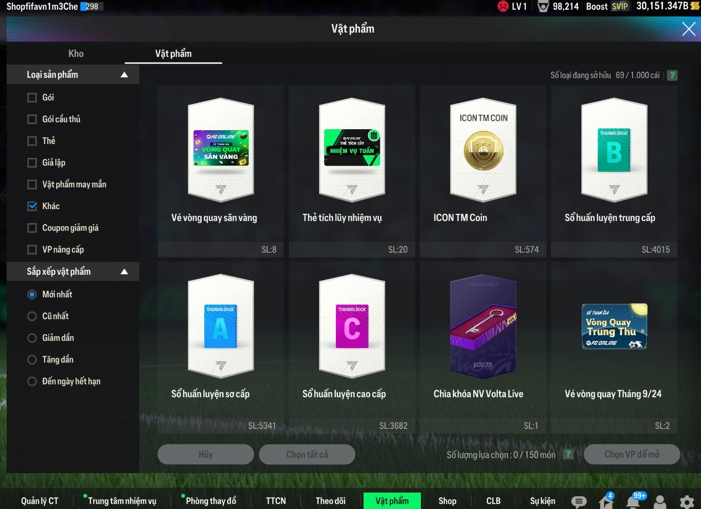Enable the VP nâng cấp checkbox

coord(32,250)
